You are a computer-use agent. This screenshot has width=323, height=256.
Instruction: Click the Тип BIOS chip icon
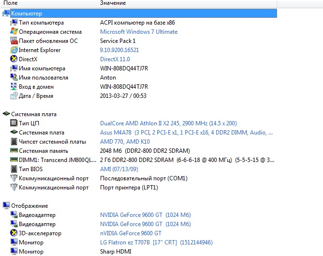click(x=14, y=169)
